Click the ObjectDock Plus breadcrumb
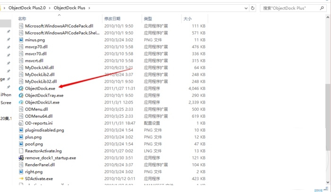The width and height of the screenshot is (331, 192). point(70,8)
